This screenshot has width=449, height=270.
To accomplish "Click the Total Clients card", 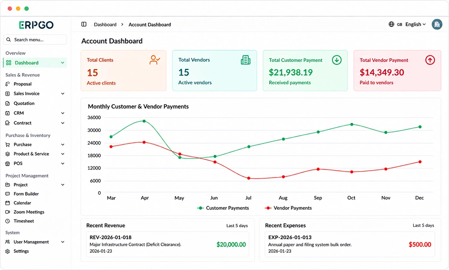I will [x=123, y=71].
